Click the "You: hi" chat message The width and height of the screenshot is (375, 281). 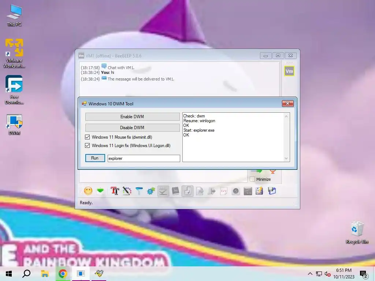coord(107,72)
